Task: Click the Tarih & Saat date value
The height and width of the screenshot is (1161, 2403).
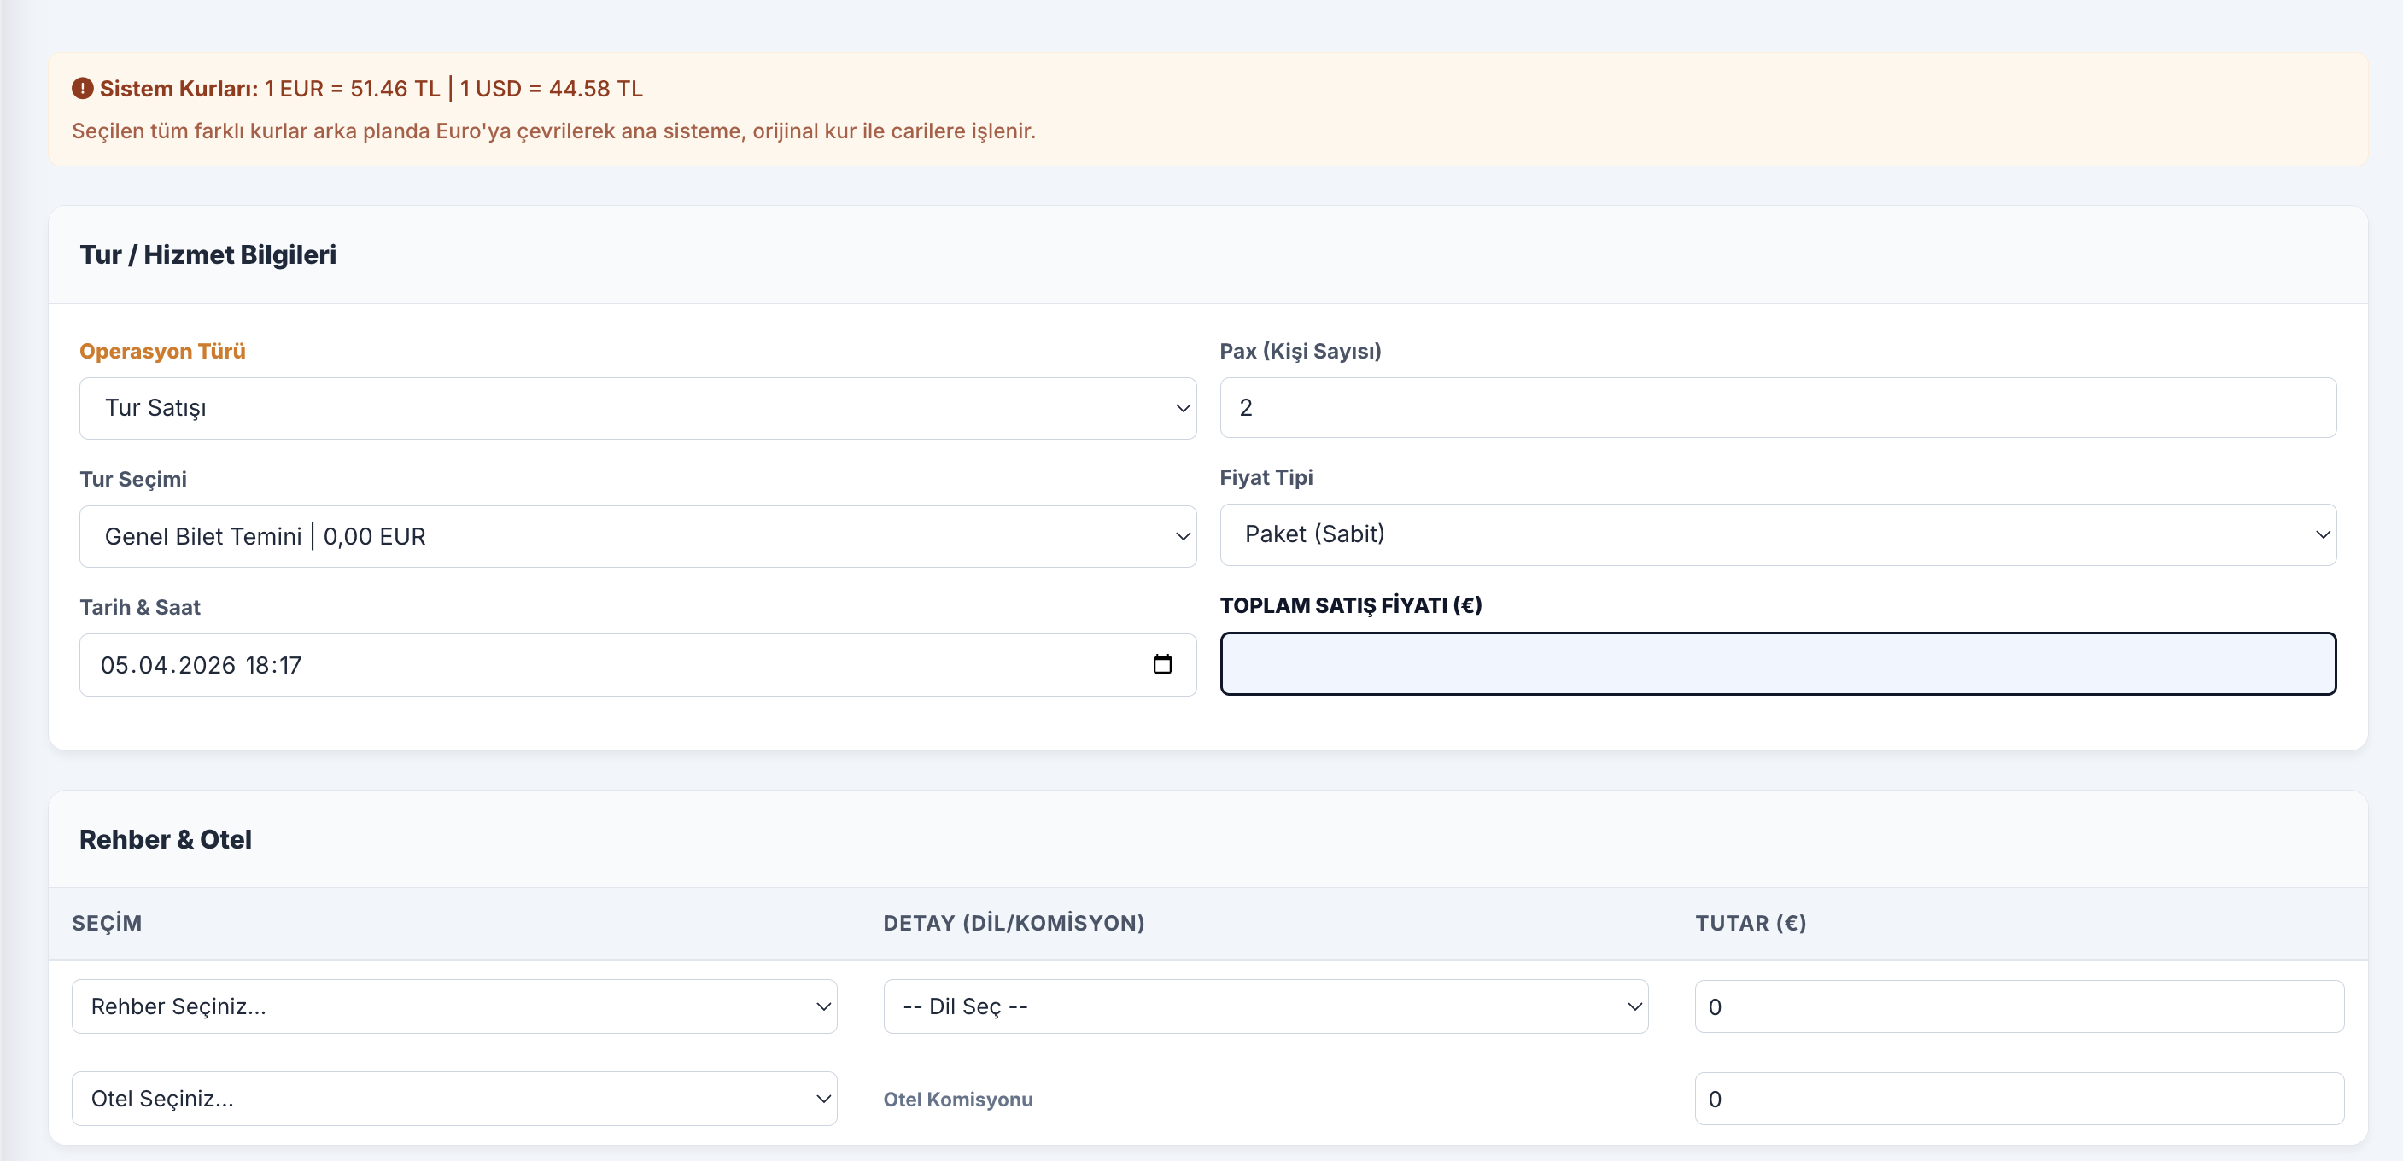Action: (x=201, y=665)
